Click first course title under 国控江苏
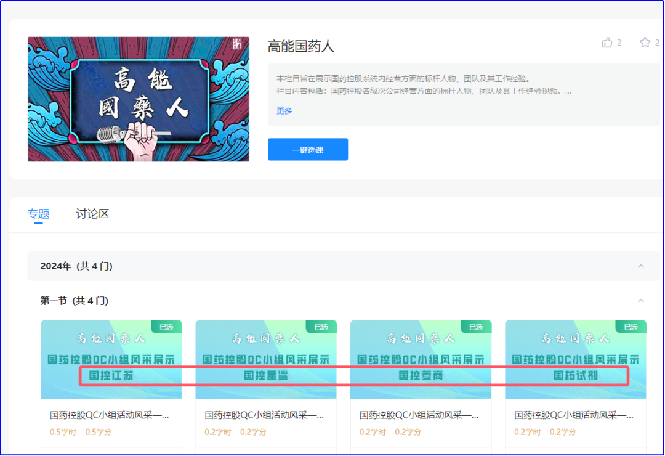Image resolution: width=665 pixels, height=456 pixels. click(x=110, y=416)
